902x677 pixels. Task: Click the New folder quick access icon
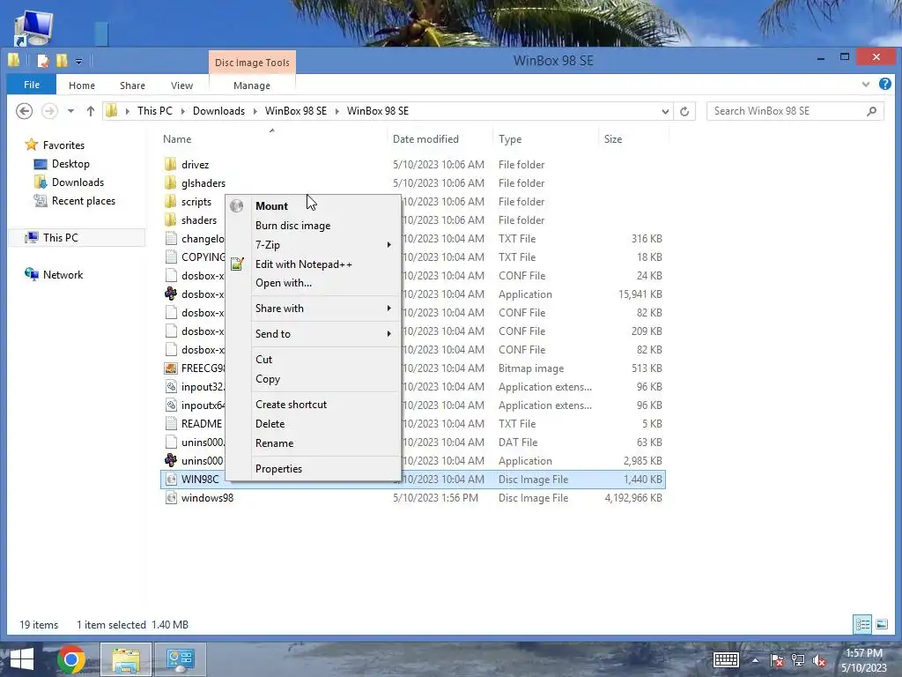pos(62,61)
